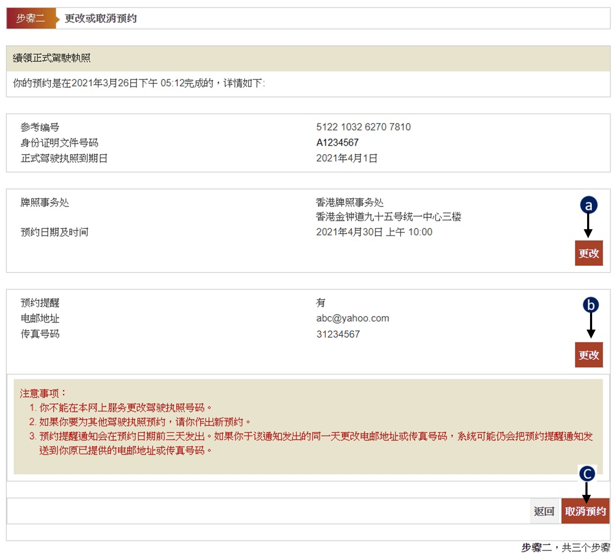Viewport: 616px width, 556px height.
Task: Click the appointment time 2021年4月30日 上午 10:00
Action: pyautogui.click(x=374, y=232)
